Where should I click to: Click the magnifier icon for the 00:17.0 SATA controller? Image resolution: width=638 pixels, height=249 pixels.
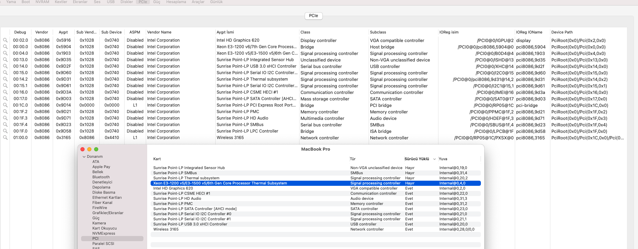[5, 99]
